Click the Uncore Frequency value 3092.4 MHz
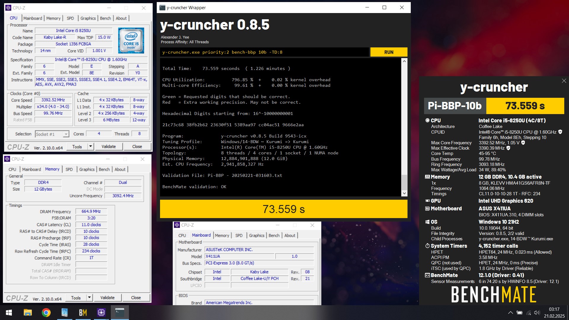569x320 pixels. [123, 196]
